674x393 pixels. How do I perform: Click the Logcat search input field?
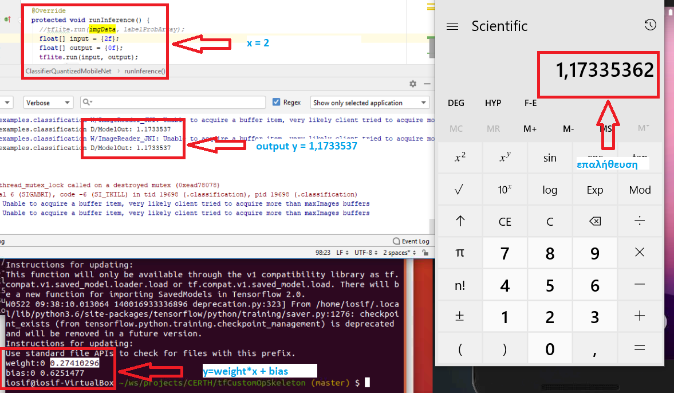tap(173, 103)
